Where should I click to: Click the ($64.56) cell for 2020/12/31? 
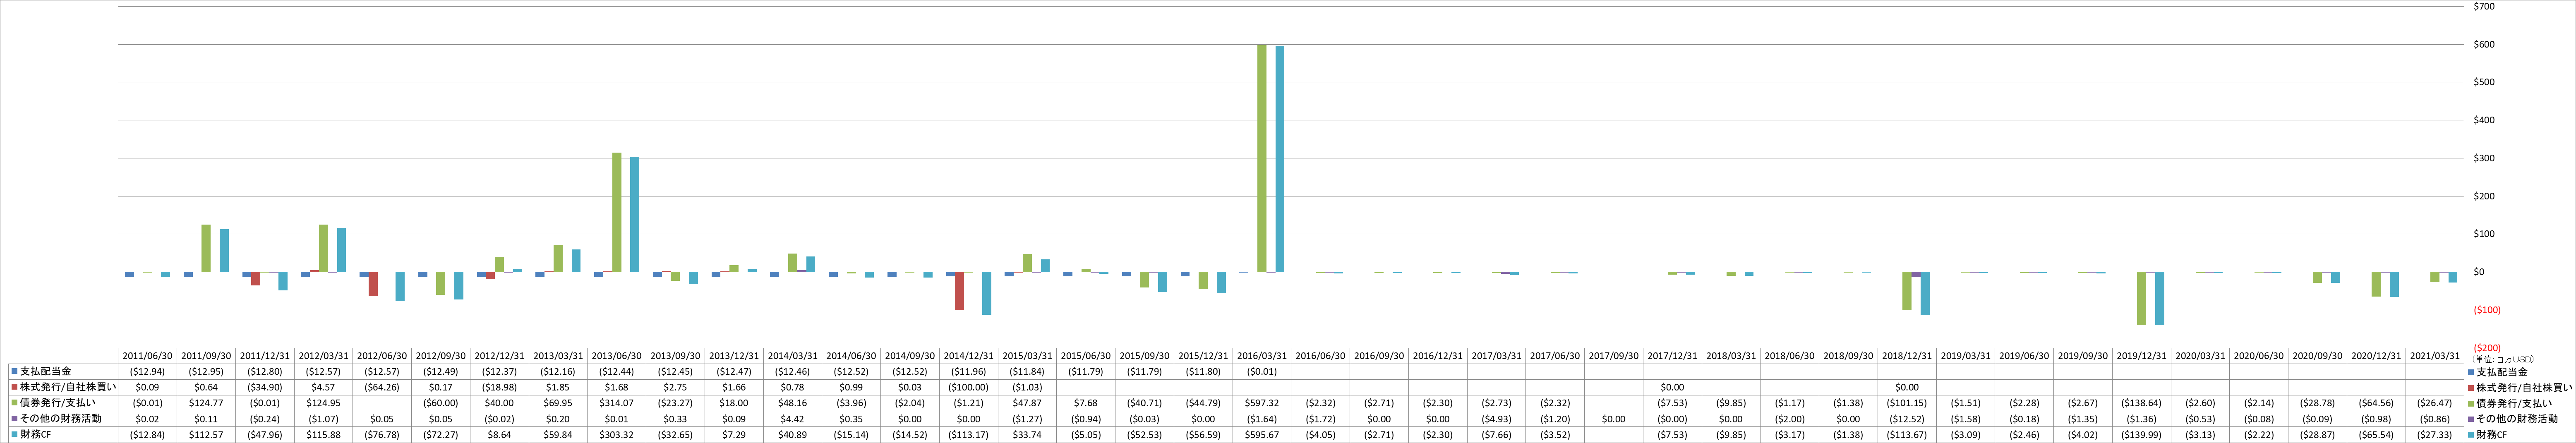(x=2376, y=403)
